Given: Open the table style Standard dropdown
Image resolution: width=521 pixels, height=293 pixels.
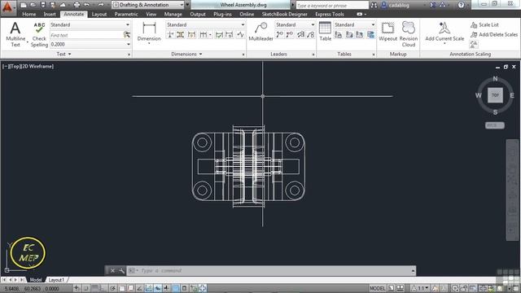Looking at the screenshot, I should [x=355, y=24].
